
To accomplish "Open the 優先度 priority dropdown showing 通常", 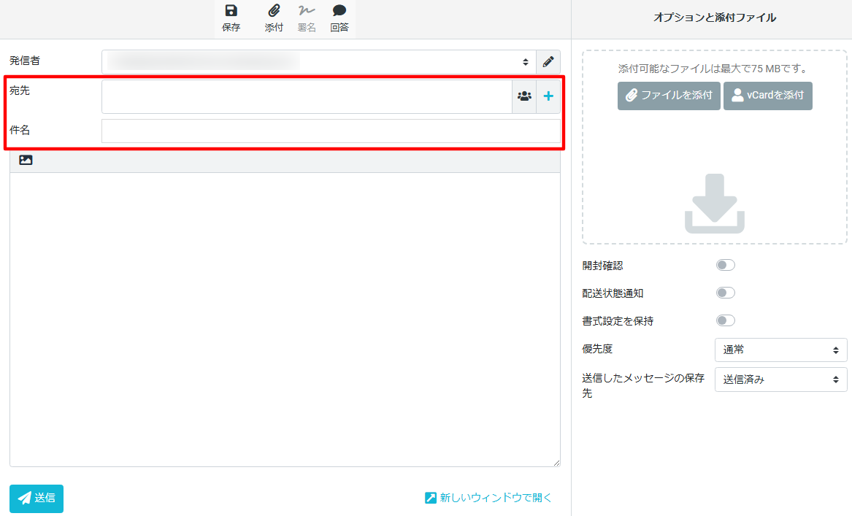I will (781, 350).
